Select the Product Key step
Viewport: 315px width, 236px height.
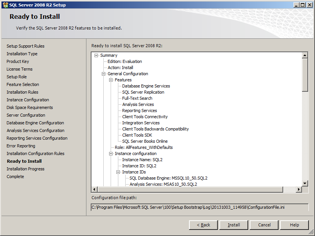[x=18, y=61]
